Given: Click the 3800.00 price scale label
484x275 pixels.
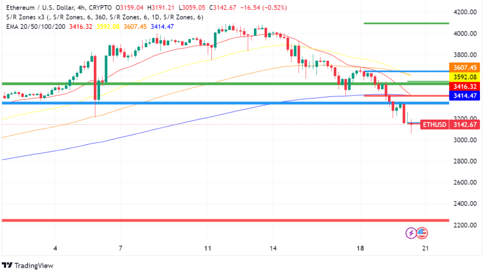Looking at the screenshot, I should click(465, 55).
